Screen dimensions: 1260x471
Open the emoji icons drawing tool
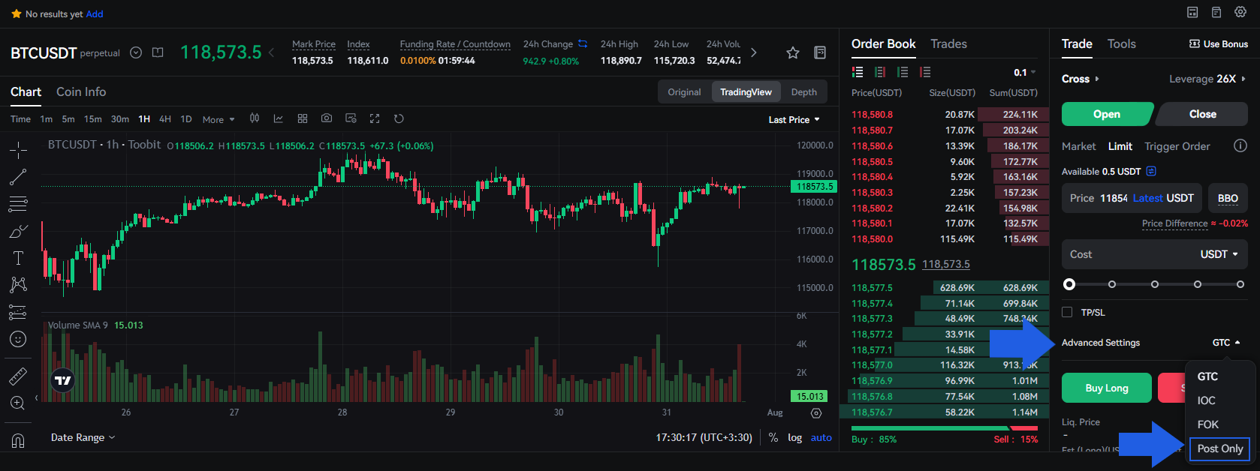pyautogui.click(x=18, y=339)
